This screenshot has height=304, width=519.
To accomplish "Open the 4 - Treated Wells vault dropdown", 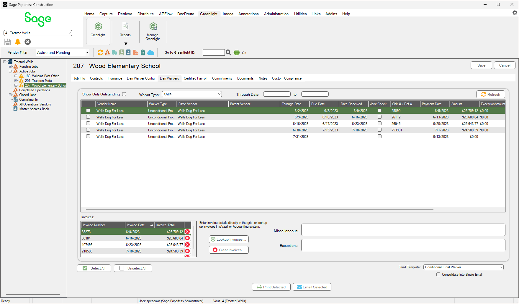I will pyautogui.click(x=38, y=33).
